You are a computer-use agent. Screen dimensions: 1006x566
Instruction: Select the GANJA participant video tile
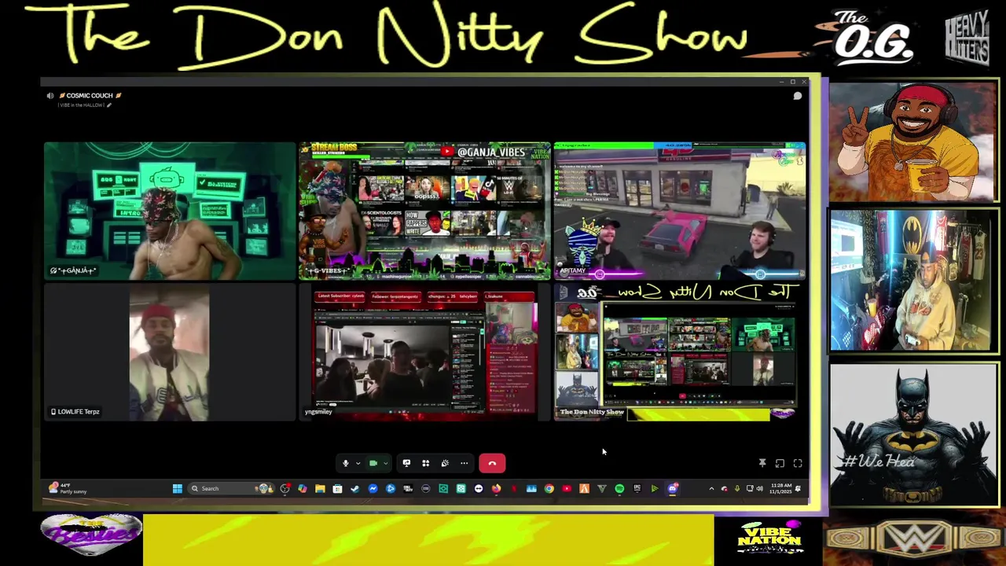[169, 211]
